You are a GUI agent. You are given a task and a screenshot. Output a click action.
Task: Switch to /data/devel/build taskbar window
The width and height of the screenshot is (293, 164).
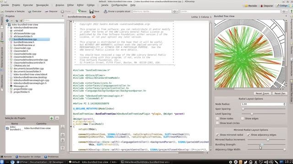146,162
